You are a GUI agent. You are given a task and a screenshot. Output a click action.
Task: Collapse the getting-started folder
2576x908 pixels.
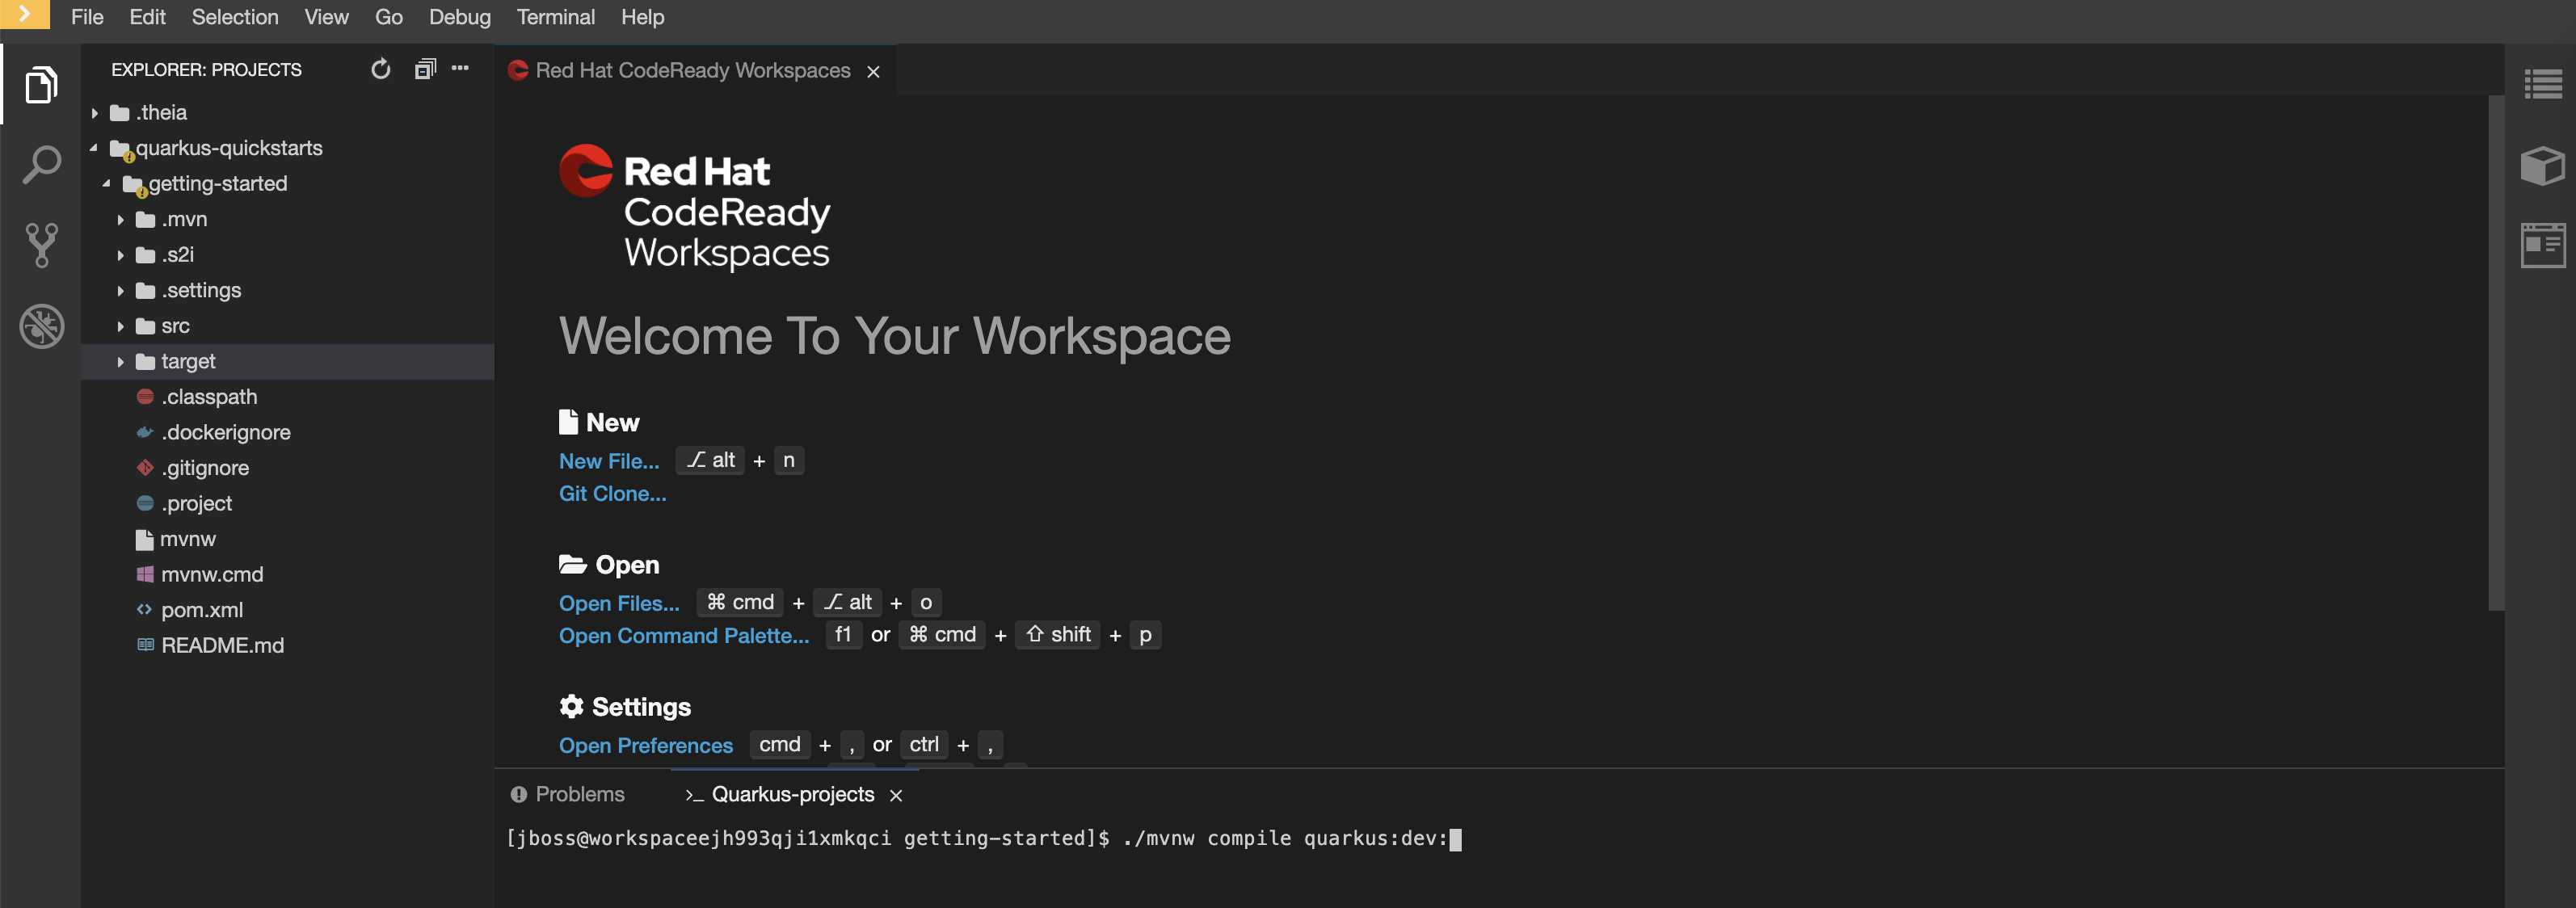pos(107,184)
